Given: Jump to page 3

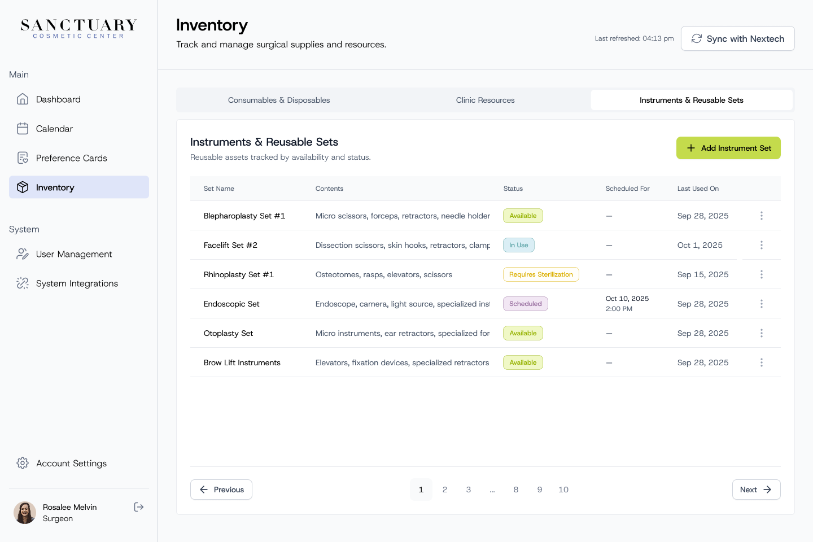Looking at the screenshot, I should pyautogui.click(x=469, y=489).
